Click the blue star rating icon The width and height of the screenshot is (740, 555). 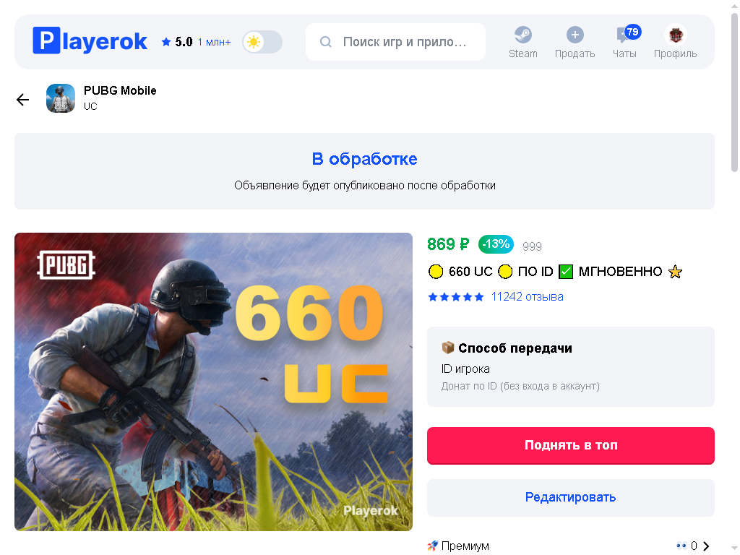[165, 43]
